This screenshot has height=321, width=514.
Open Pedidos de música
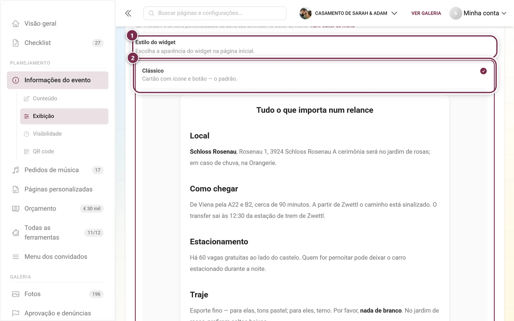click(57, 170)
